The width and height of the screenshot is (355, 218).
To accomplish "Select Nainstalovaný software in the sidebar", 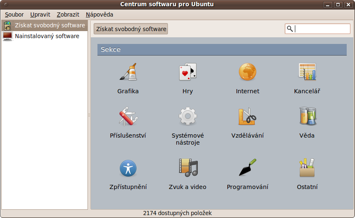I will pos(46,36).
